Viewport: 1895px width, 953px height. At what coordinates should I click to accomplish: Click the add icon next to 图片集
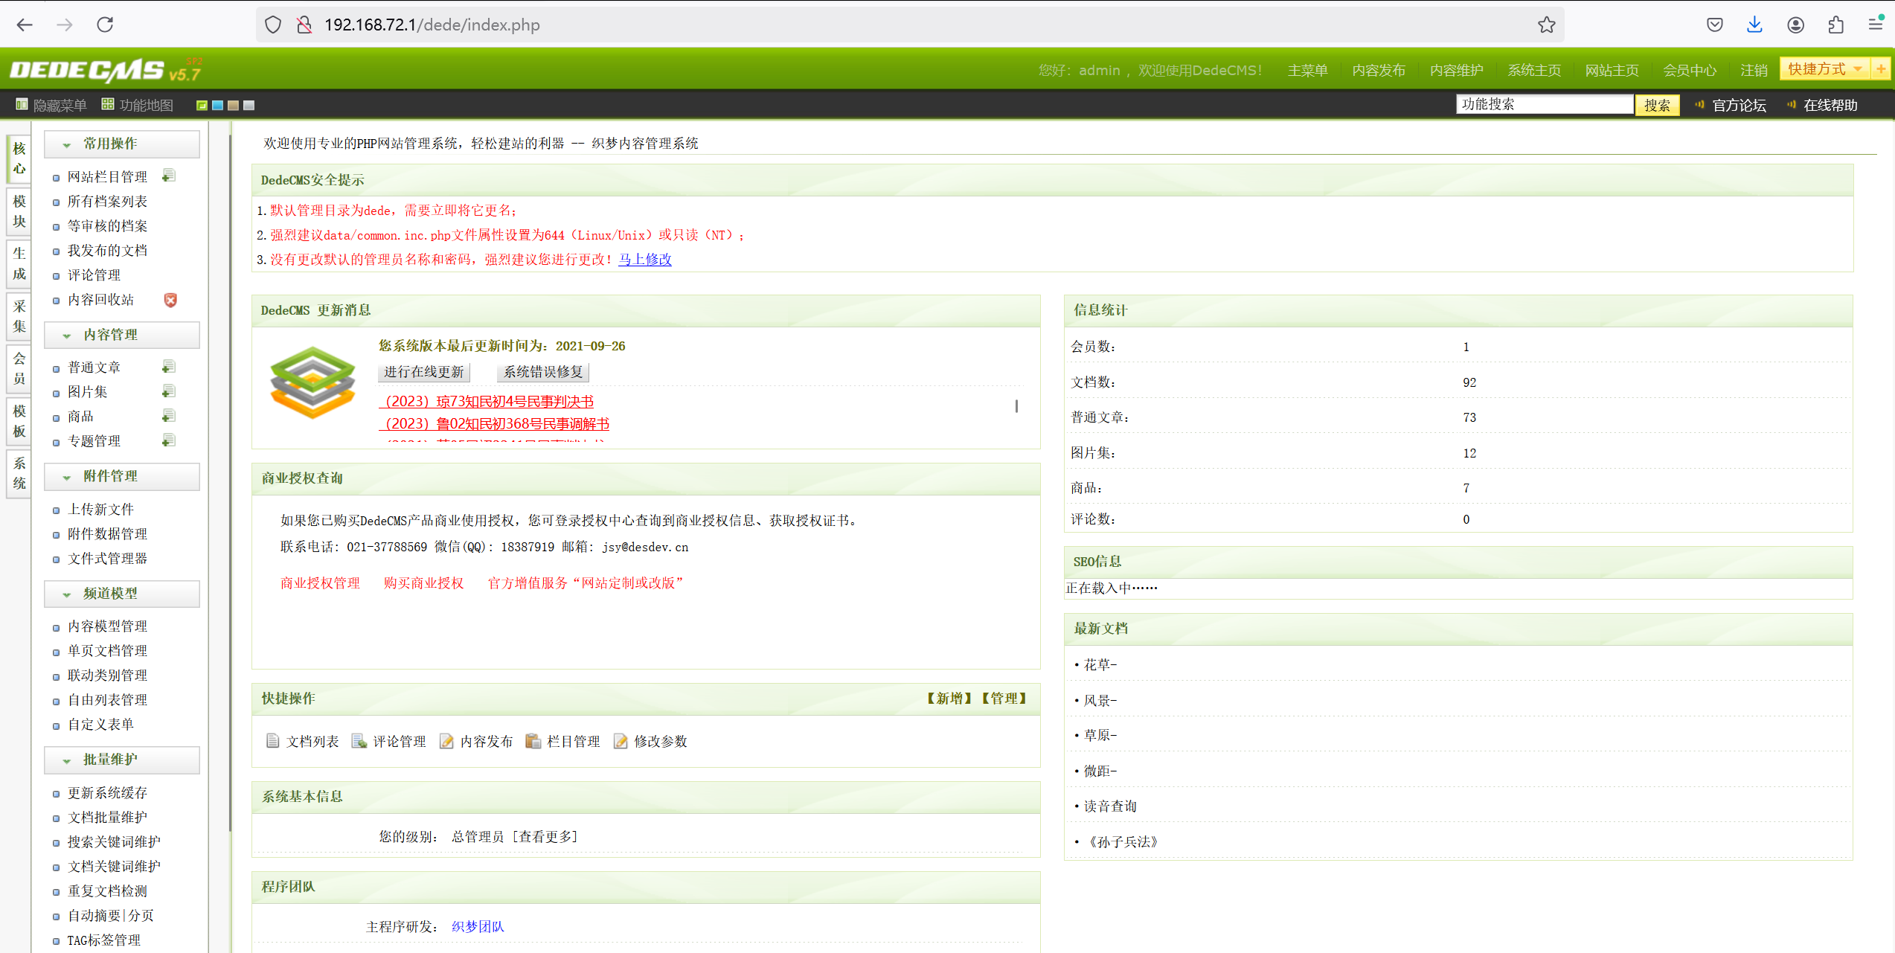tap(169, 391)
